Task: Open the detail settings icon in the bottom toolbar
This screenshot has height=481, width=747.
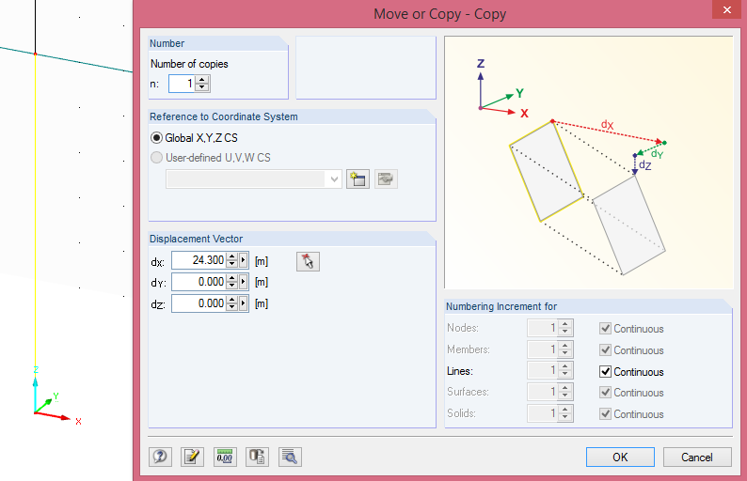Action: [x=257, y=457]
